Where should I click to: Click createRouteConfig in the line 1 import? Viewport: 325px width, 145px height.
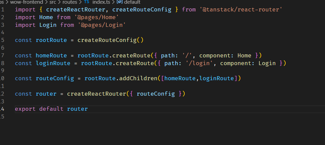coord(142,9)
